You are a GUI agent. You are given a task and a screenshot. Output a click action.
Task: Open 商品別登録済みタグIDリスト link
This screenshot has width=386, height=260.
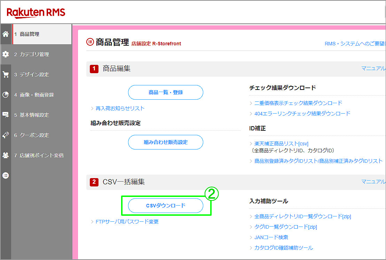point(318,161)
